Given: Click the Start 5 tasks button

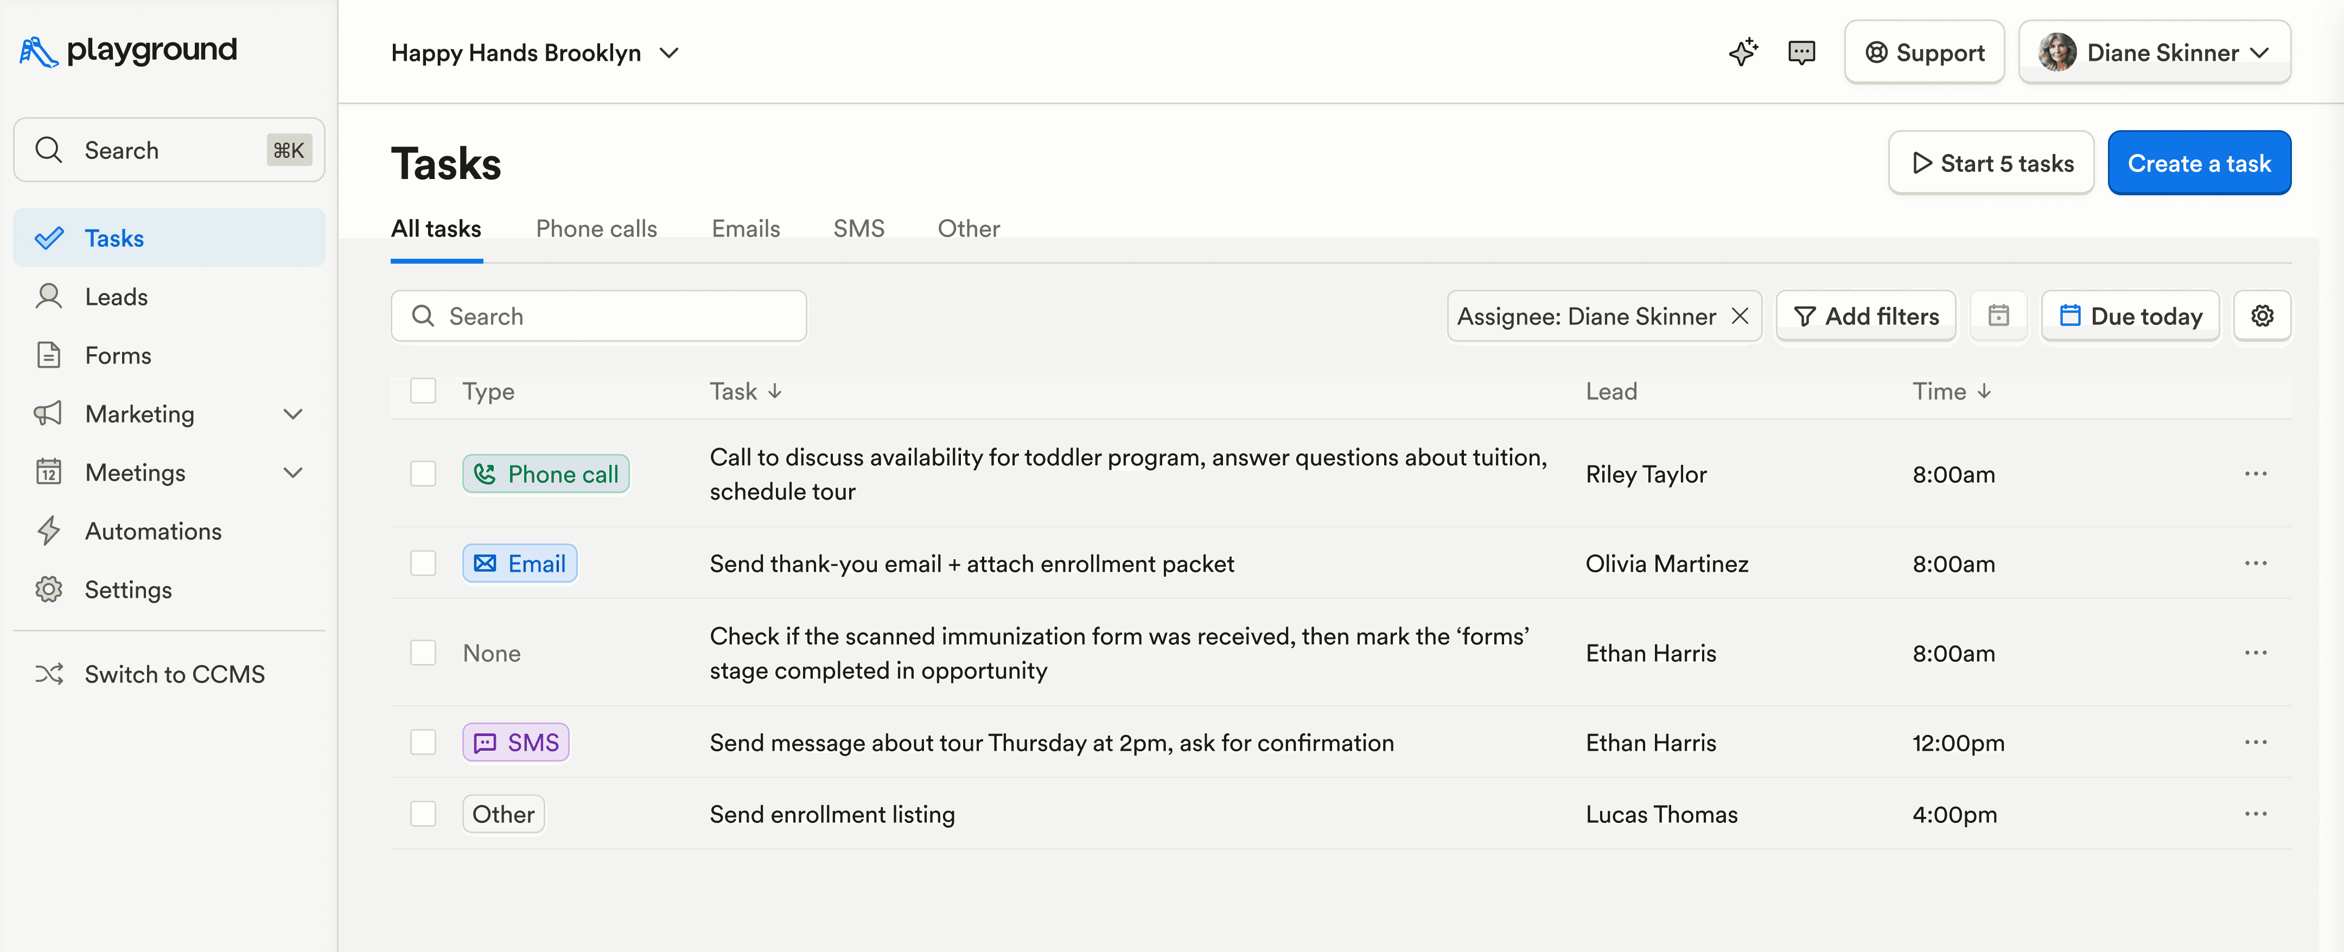Looking at the screenshot, I should click(x=1991, y=163).
